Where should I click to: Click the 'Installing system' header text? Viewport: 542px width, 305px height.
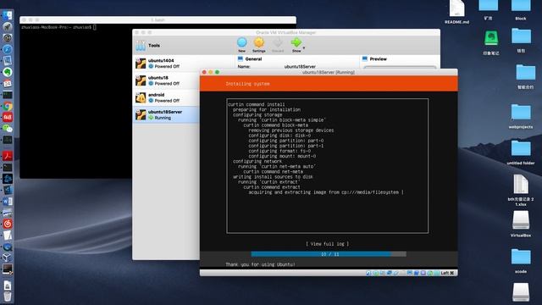coord(247,84)
